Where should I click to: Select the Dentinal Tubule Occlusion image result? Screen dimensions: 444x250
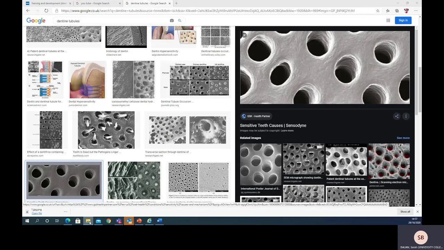click(x=196, y=80)
